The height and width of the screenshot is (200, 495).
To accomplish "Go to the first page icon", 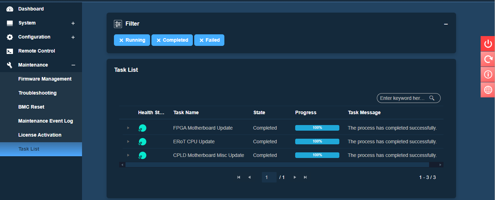I will pos(239,177).
